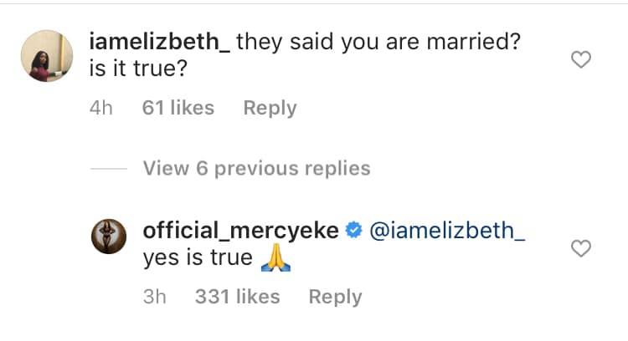Expand View 6 previous replies
Viewport: 628px width, 341px height.
click(256, 168)
